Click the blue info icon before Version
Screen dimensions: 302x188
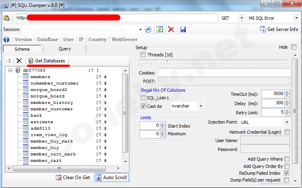click(6, 39)
